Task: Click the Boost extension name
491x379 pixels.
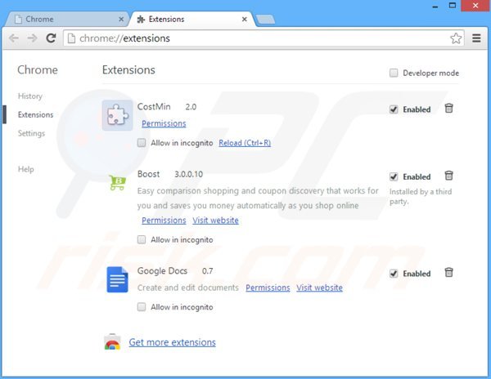Action: (148, 174)
